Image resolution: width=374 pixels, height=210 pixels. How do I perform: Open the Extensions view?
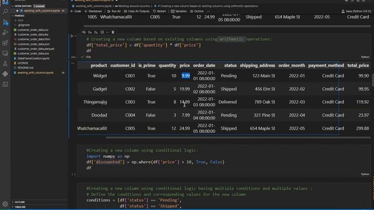pyautogui.click(x=5, y=43)
